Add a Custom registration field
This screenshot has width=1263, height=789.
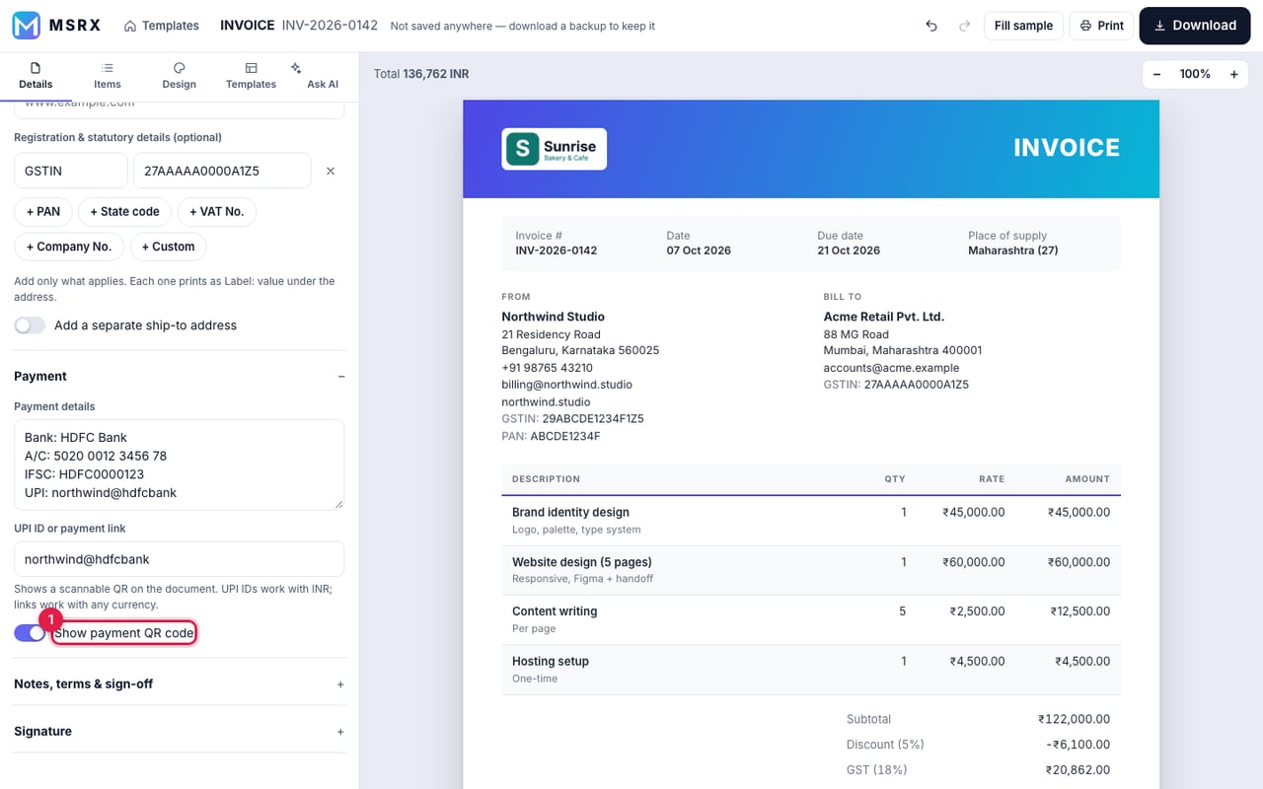(168, 247)
